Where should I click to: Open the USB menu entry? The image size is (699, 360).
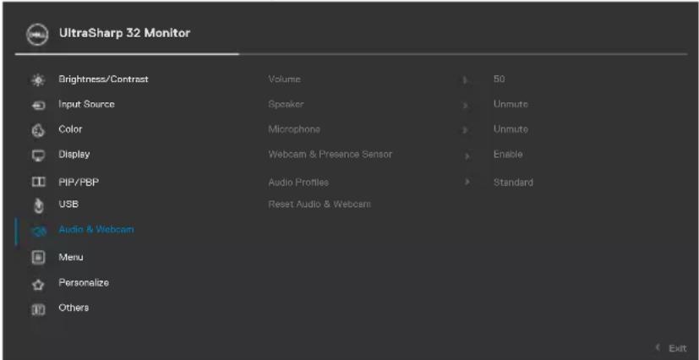click(x=68, y=205)
